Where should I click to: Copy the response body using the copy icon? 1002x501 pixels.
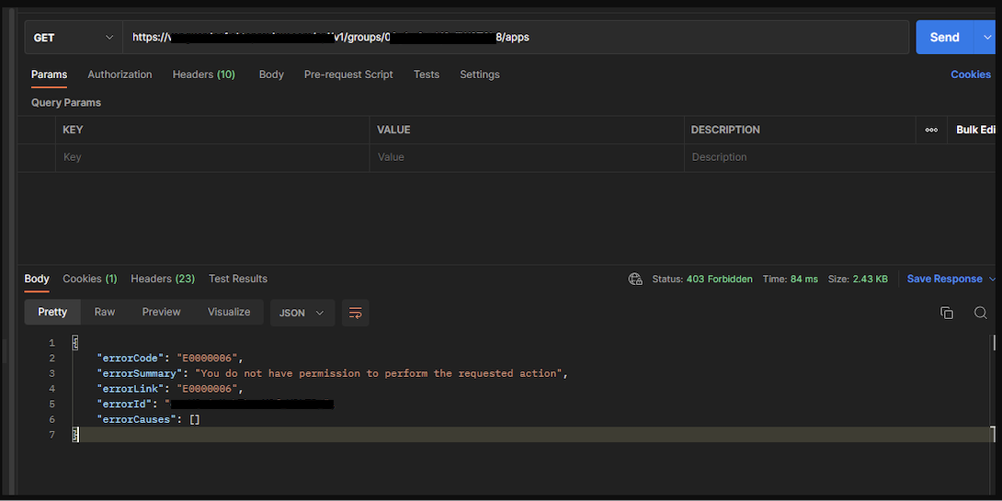pos(946,313)
